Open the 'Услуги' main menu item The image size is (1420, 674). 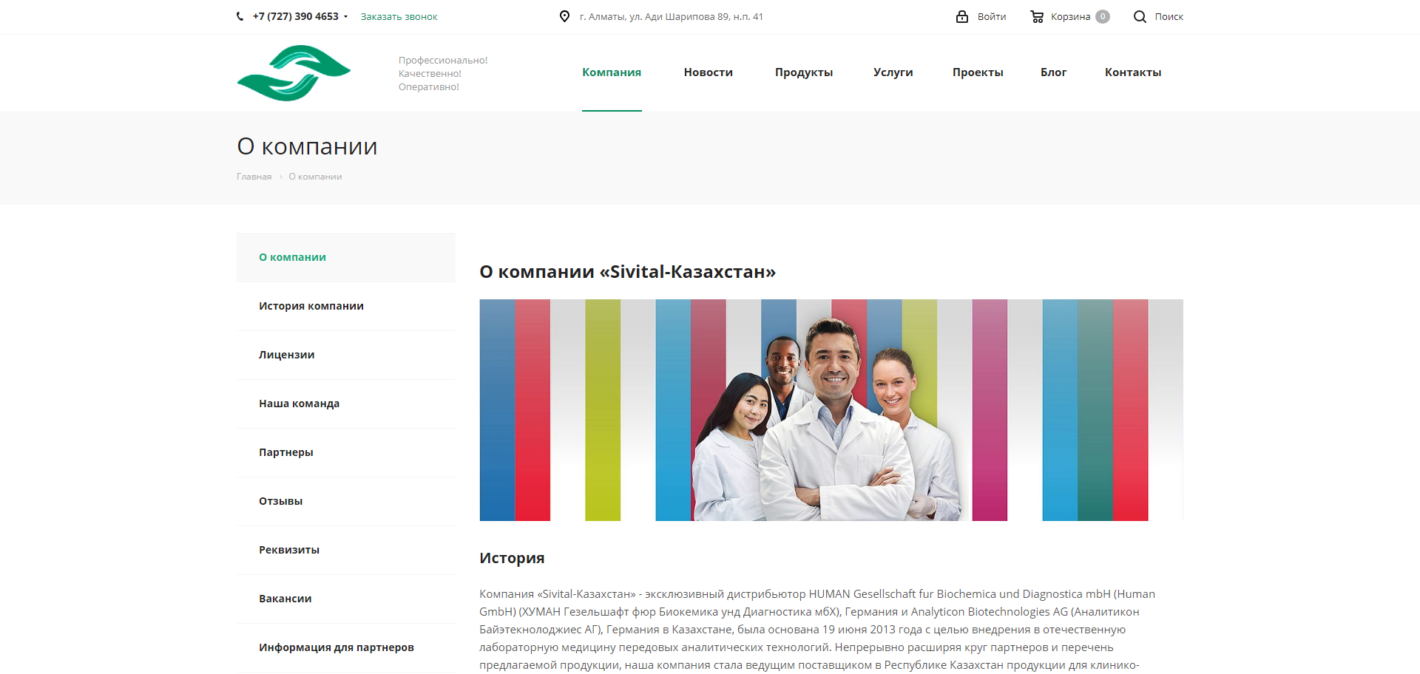click(x=893, y=72)
